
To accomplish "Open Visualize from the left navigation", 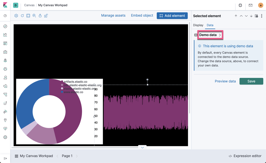I will tap(5, 35).
